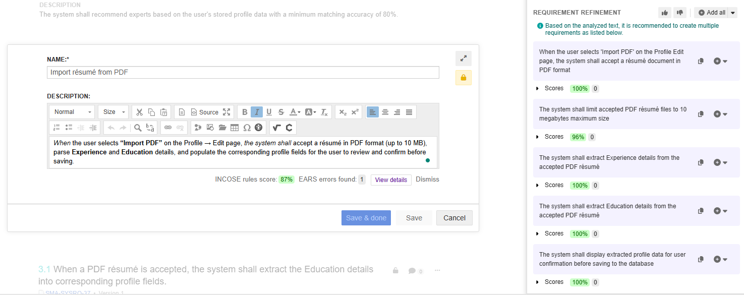
Task: Open the font Size dropdown
Action: (x=113, y=112)
